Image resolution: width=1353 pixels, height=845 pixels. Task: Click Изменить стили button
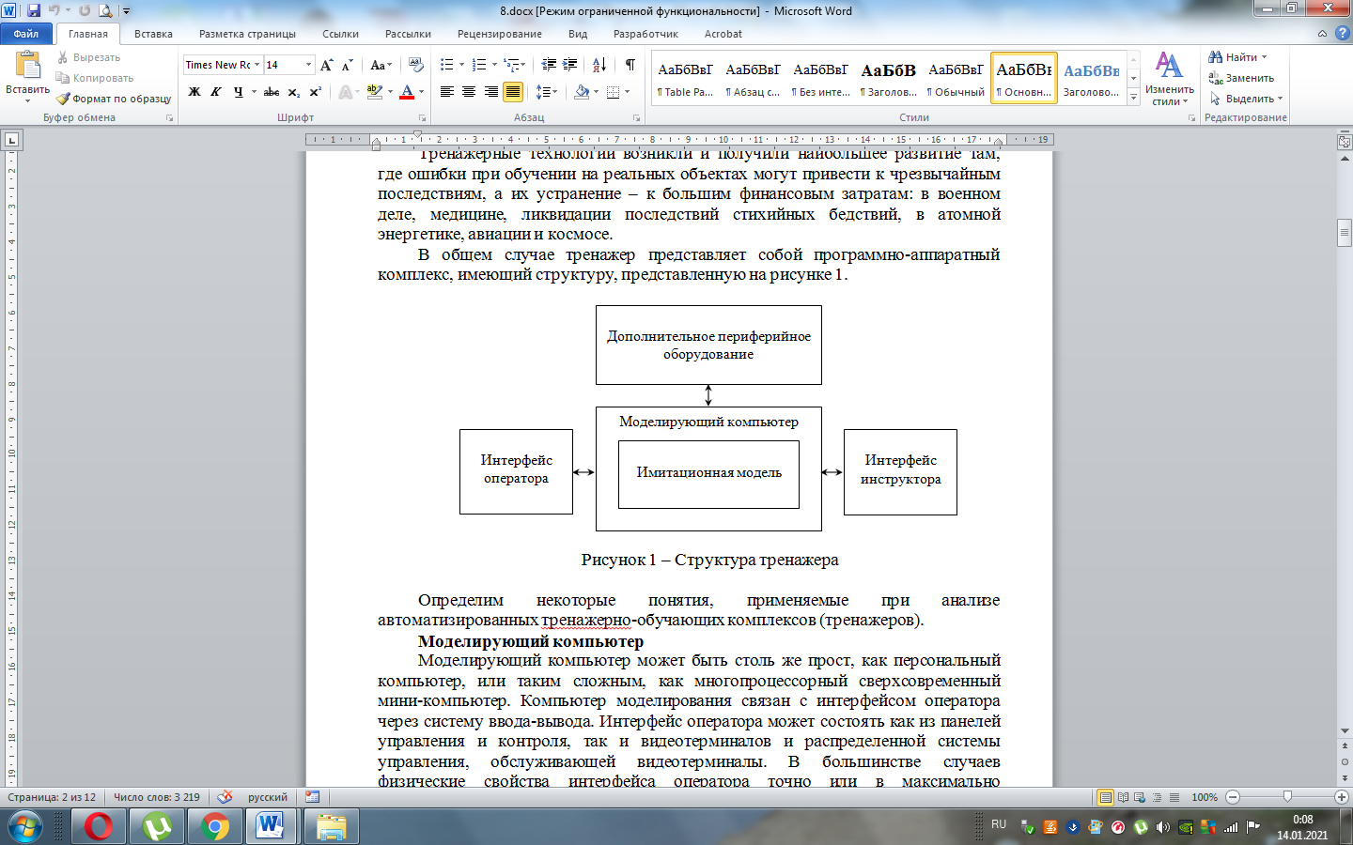pyautogui.click(x=1170, y=79)
